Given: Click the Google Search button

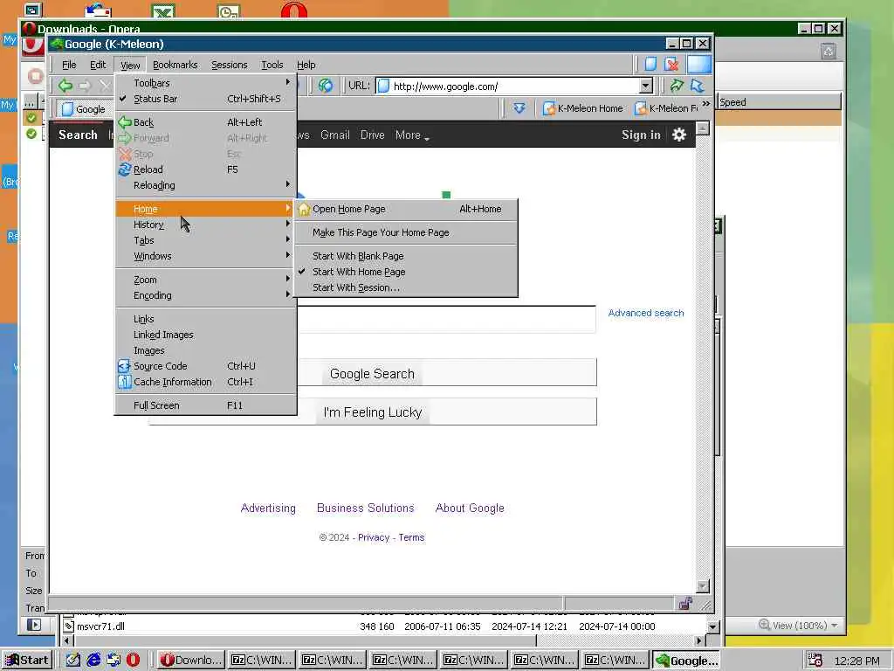Looking at the screenshot, I should point(372,374).
